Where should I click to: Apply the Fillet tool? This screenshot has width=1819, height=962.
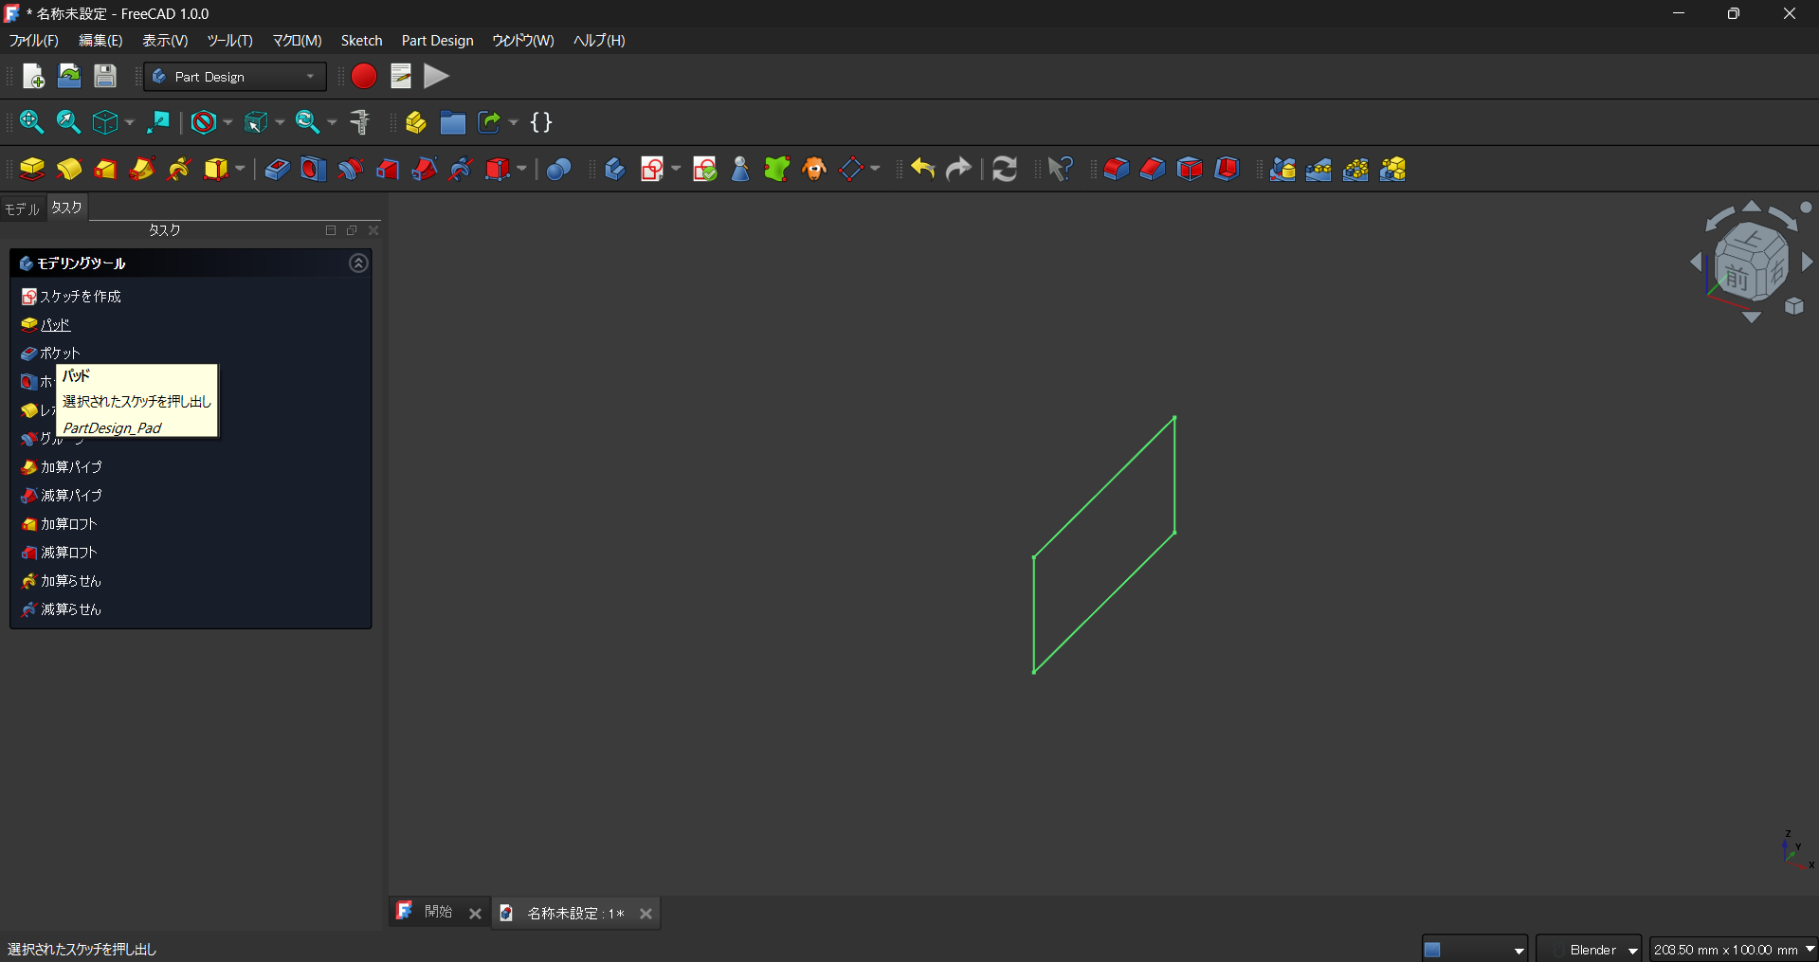1116,169
